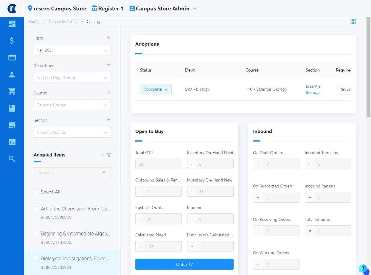
Task: Select the Course Materials book icon
Action: (12, 108)
